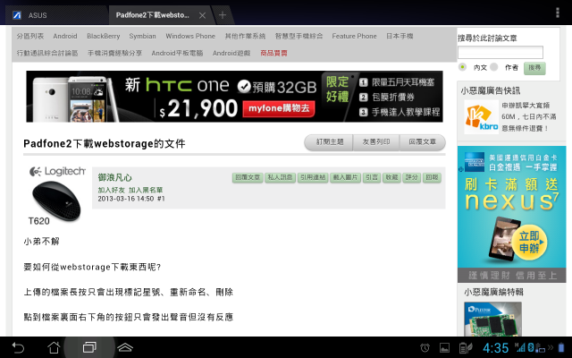This screenshot has width=572, height=358.
Task: Open the 智慧型手機綜合 section
Action: click(x=299, y=36)
